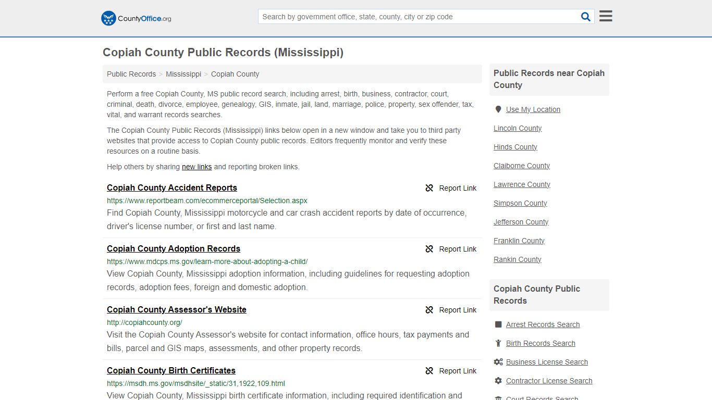Visit the copiahcounty.org URL
Screen dimensions: 712x400
coord(144,322)
